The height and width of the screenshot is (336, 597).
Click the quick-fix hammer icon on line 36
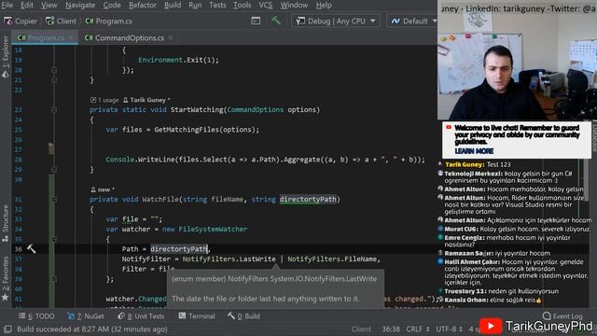pos(31,249)
